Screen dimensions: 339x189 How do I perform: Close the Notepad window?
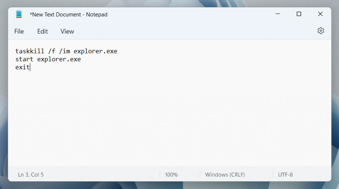320,14
